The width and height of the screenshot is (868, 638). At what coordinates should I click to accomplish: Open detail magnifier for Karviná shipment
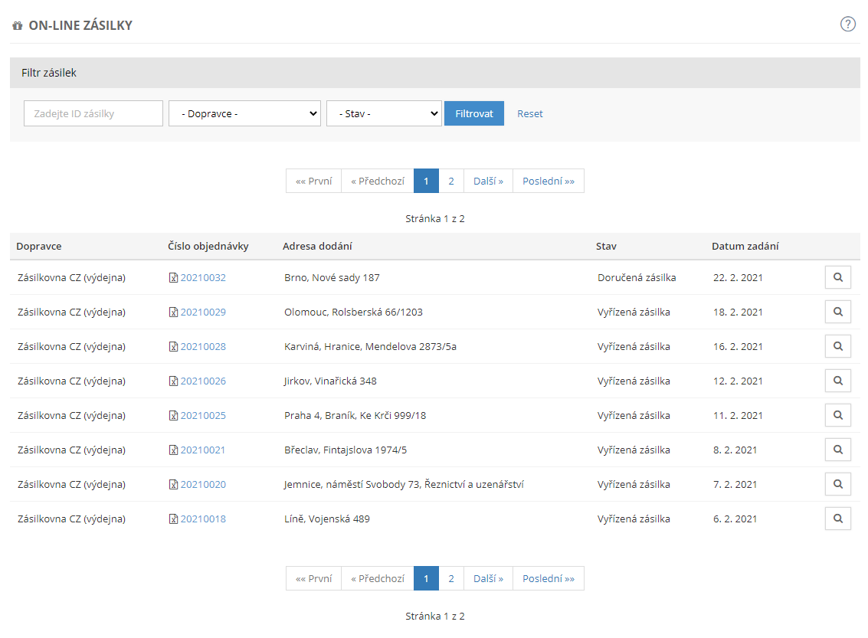(x=837, y=346)
